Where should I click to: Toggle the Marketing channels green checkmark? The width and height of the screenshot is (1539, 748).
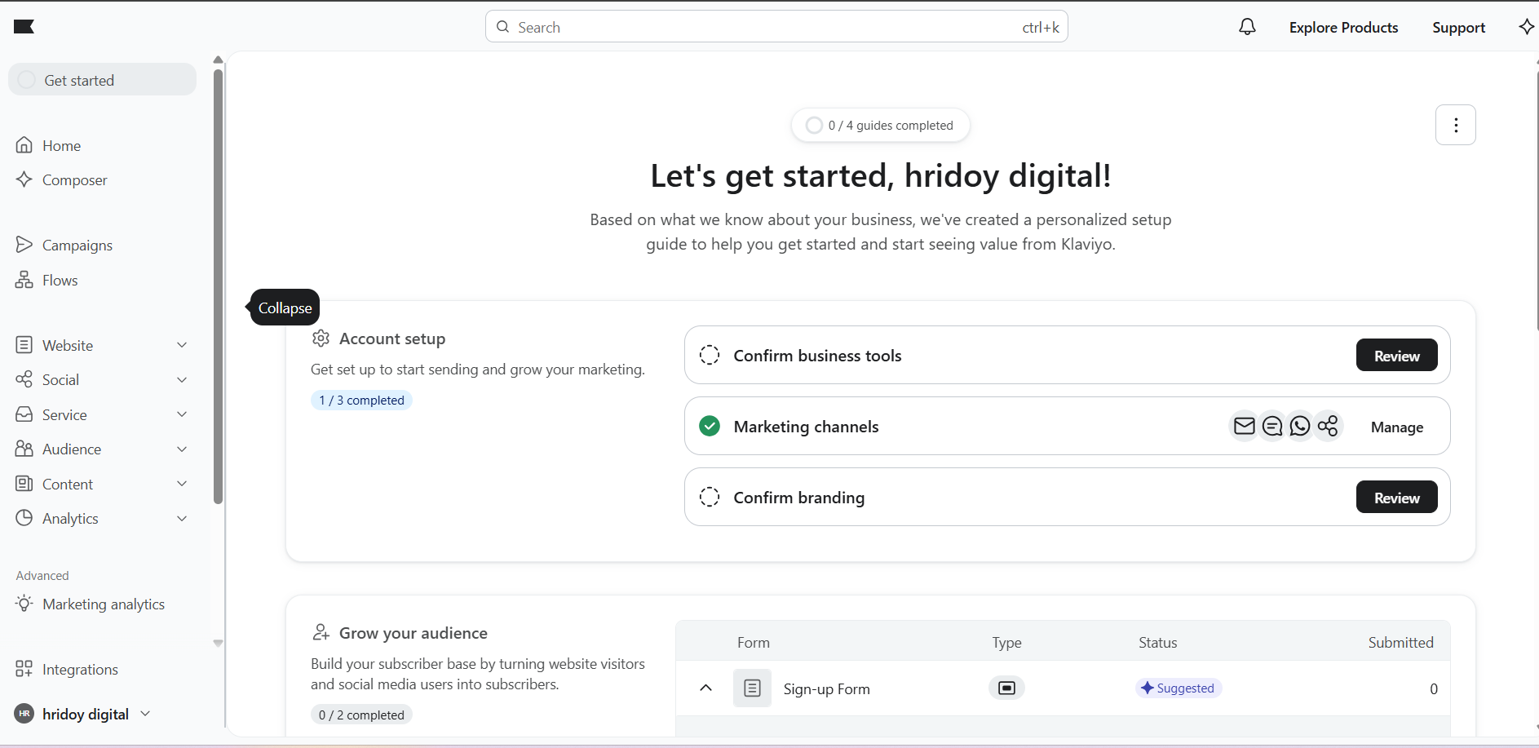[x=710, y=426]
